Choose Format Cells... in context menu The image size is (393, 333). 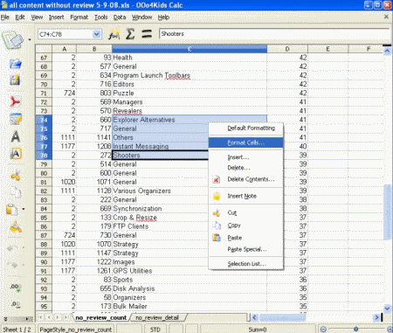246,142
